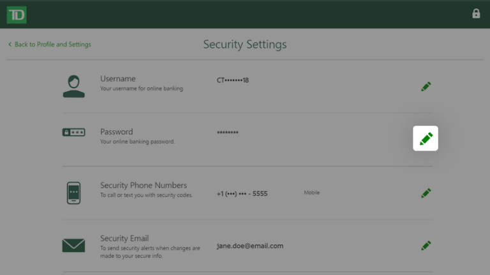Click the masked password value

pyautogui.click(x=227, y=133)
